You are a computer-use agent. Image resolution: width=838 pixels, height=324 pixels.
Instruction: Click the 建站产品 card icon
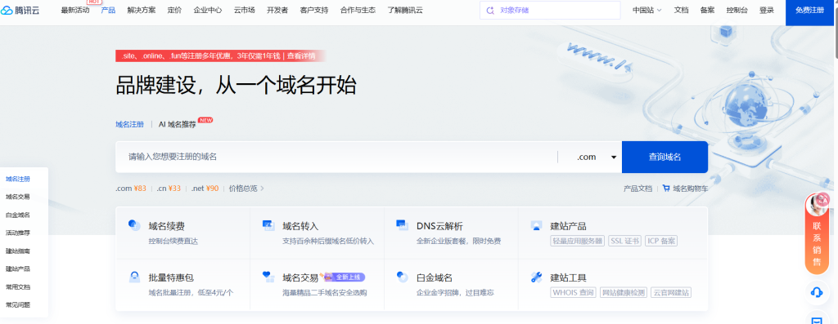point(537,225)
